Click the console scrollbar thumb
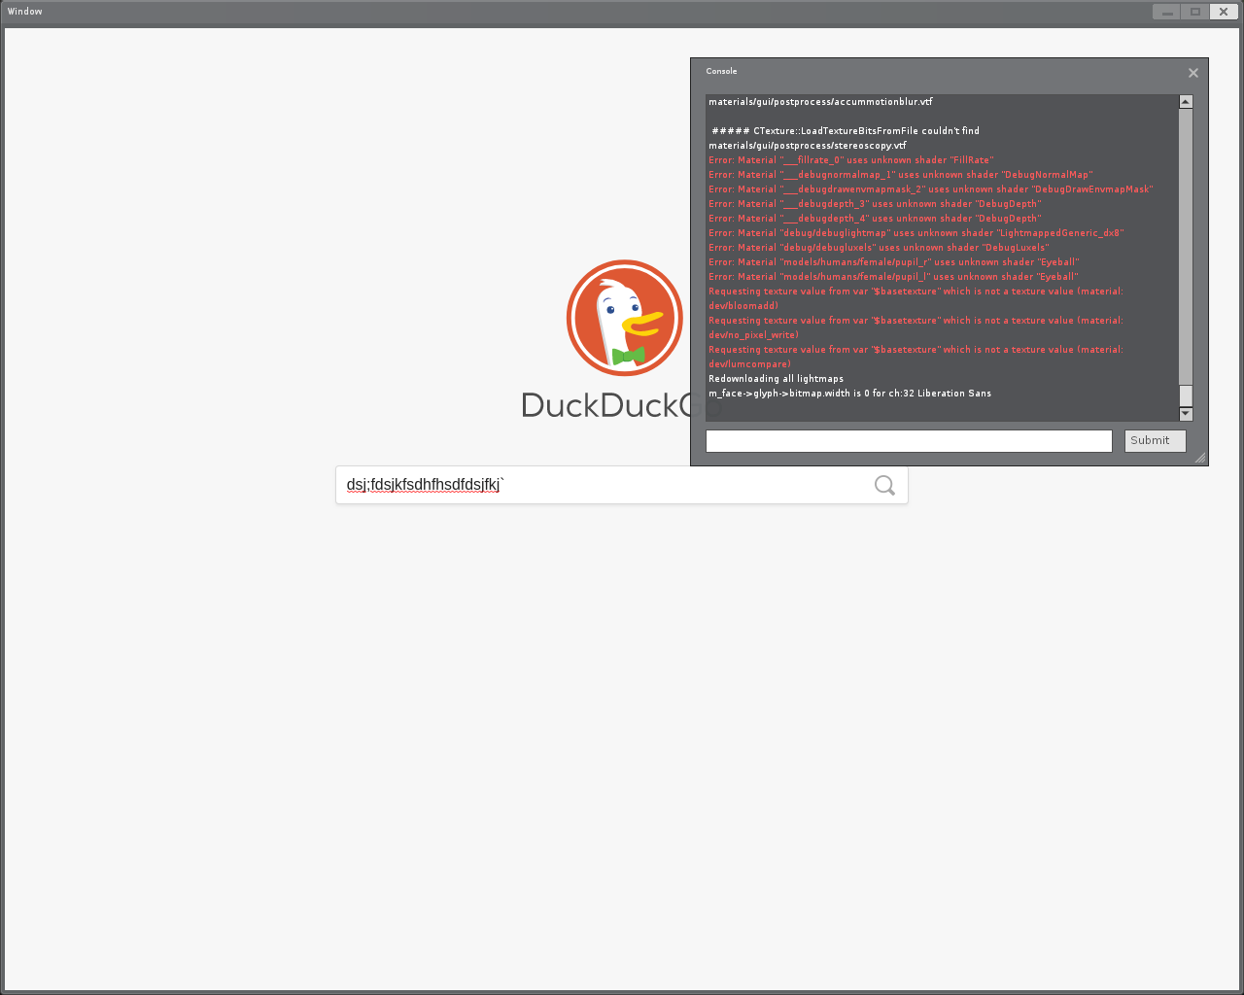The image size is (1244, 995). pyautogui.click(x=1185, y=397)
